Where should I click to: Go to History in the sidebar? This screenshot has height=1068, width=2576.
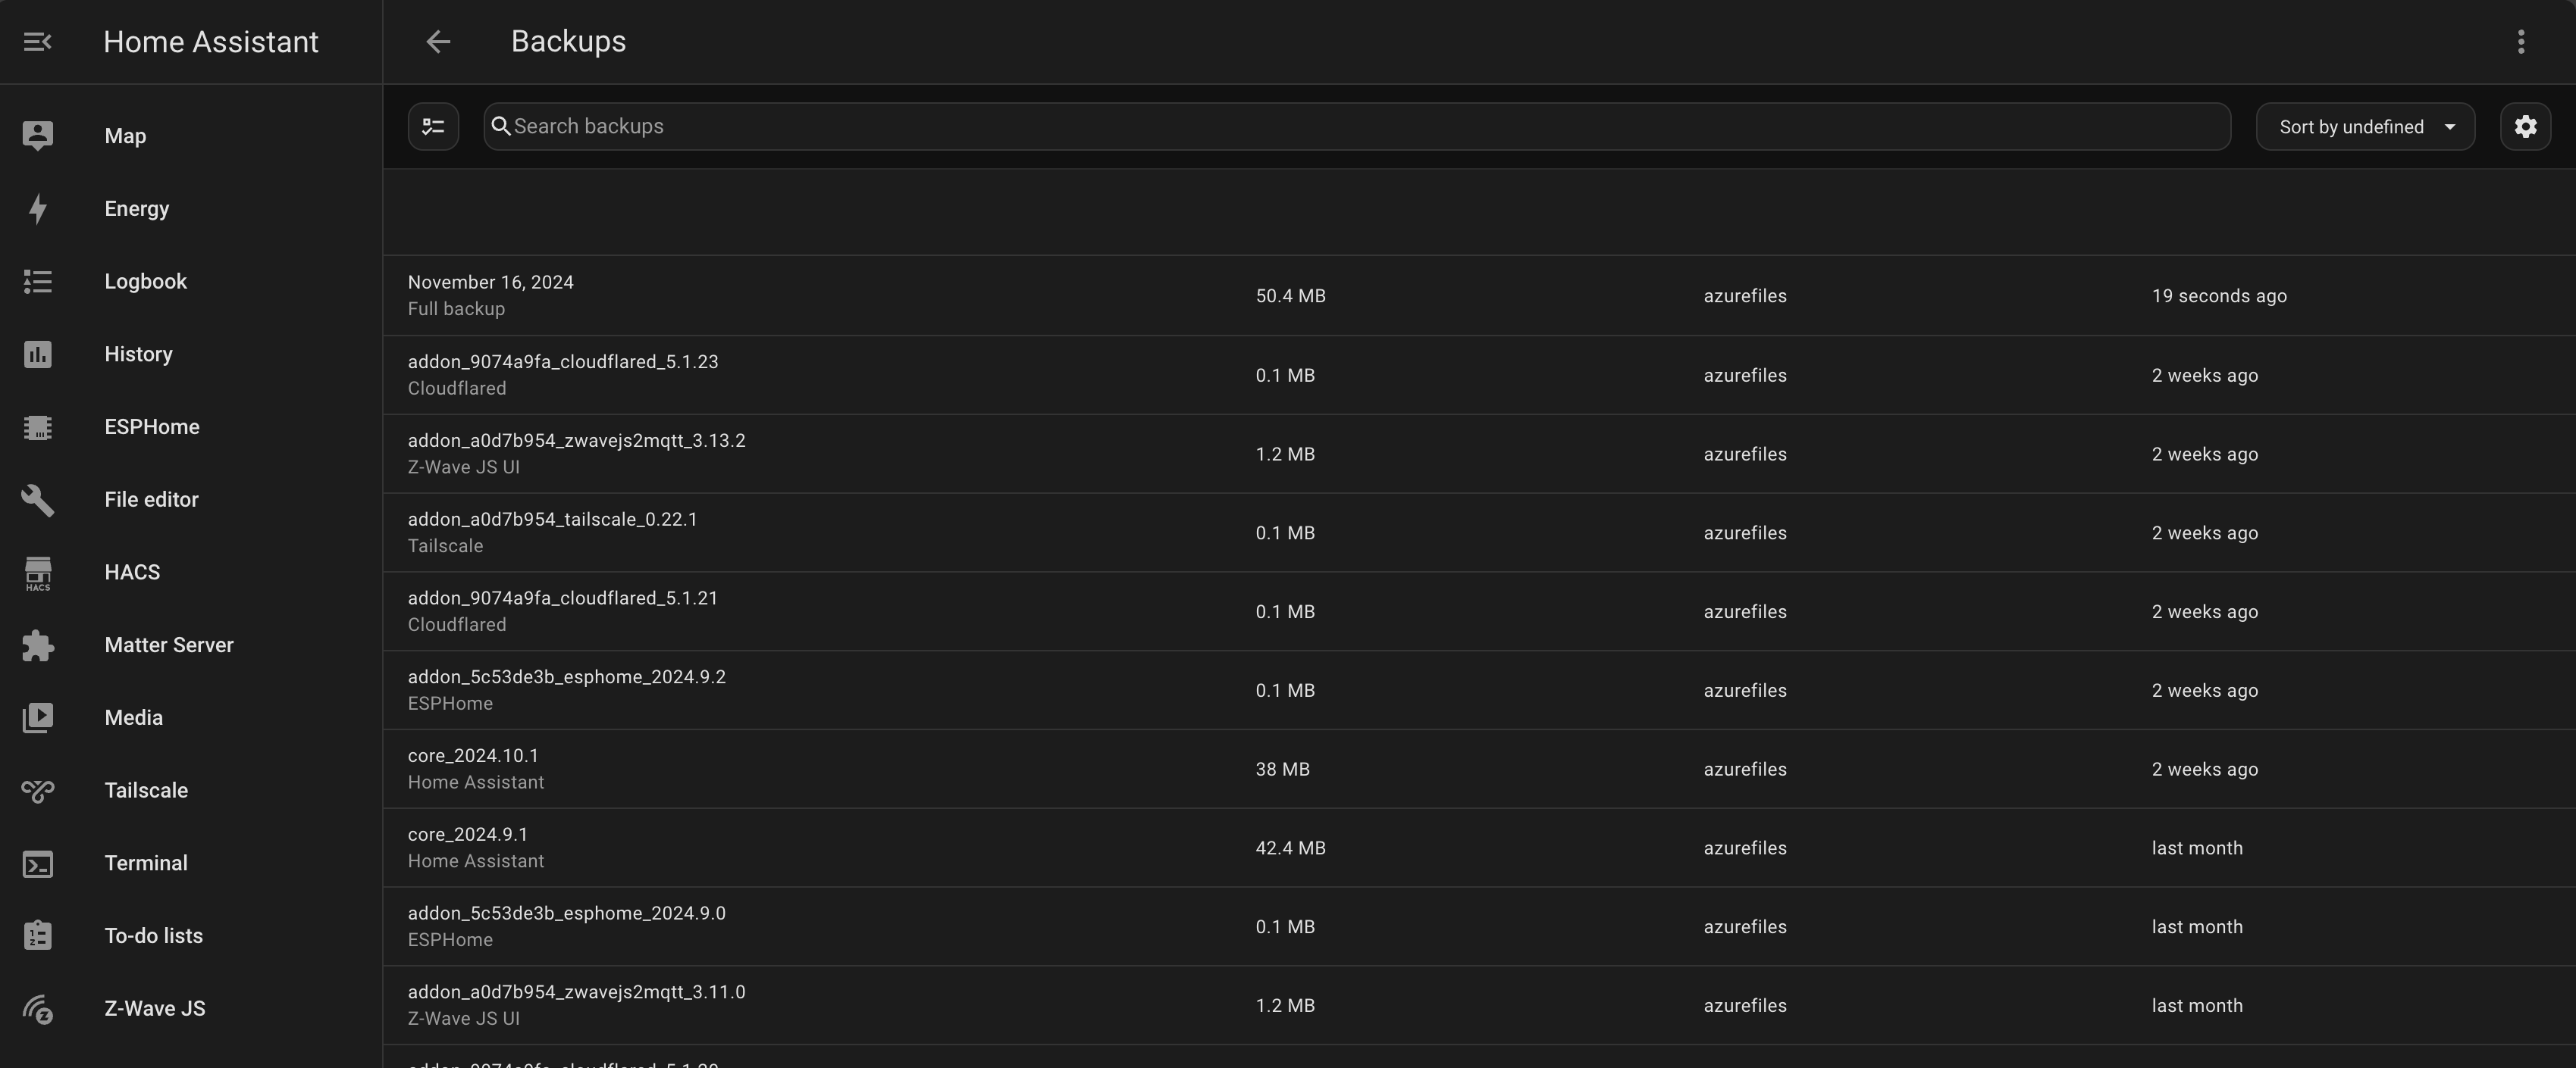138,354
